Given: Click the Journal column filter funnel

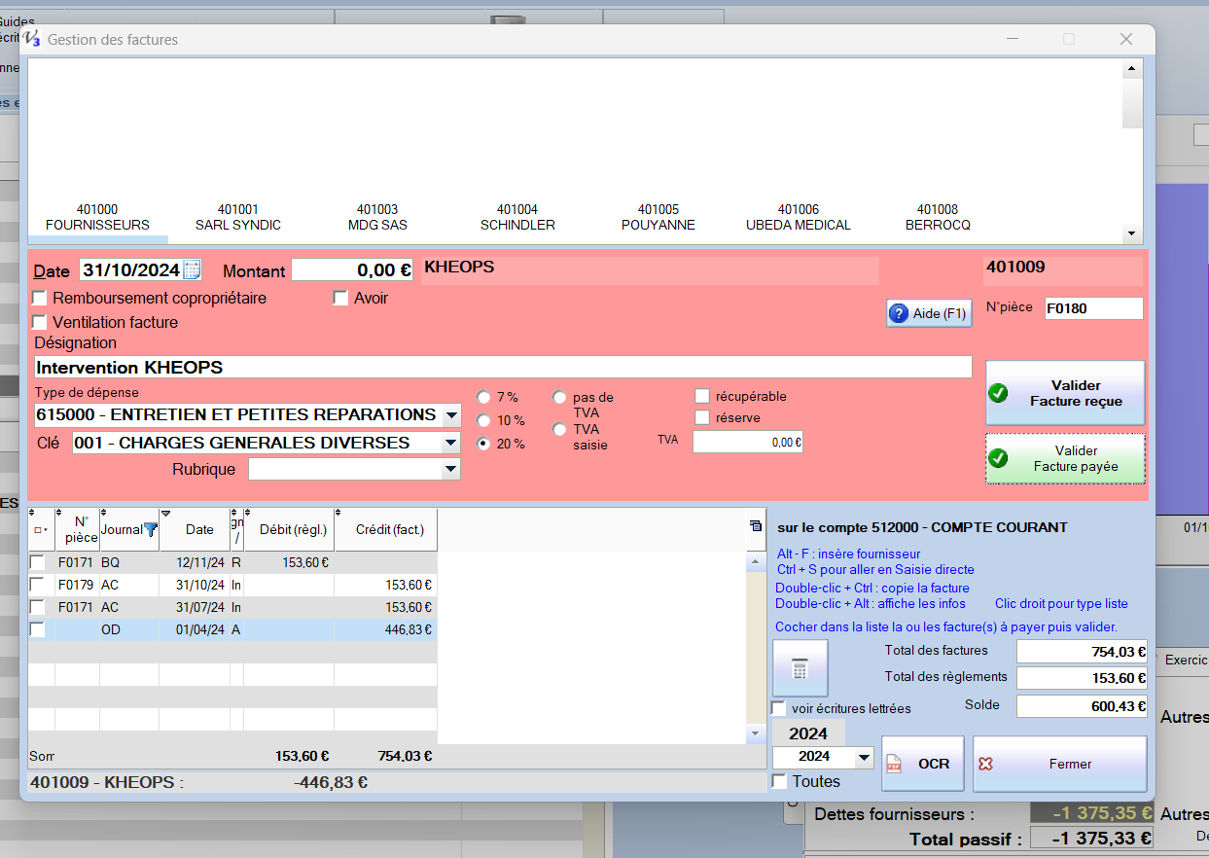Looking at the screenshot, I should click(151, 529).
